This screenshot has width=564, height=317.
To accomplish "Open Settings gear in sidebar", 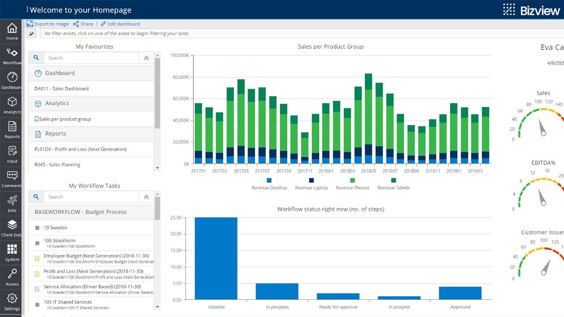I will [x=12, y=298].
